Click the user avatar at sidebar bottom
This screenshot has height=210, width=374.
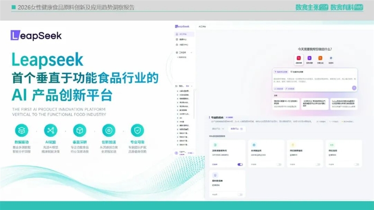[x=176, y=153]
